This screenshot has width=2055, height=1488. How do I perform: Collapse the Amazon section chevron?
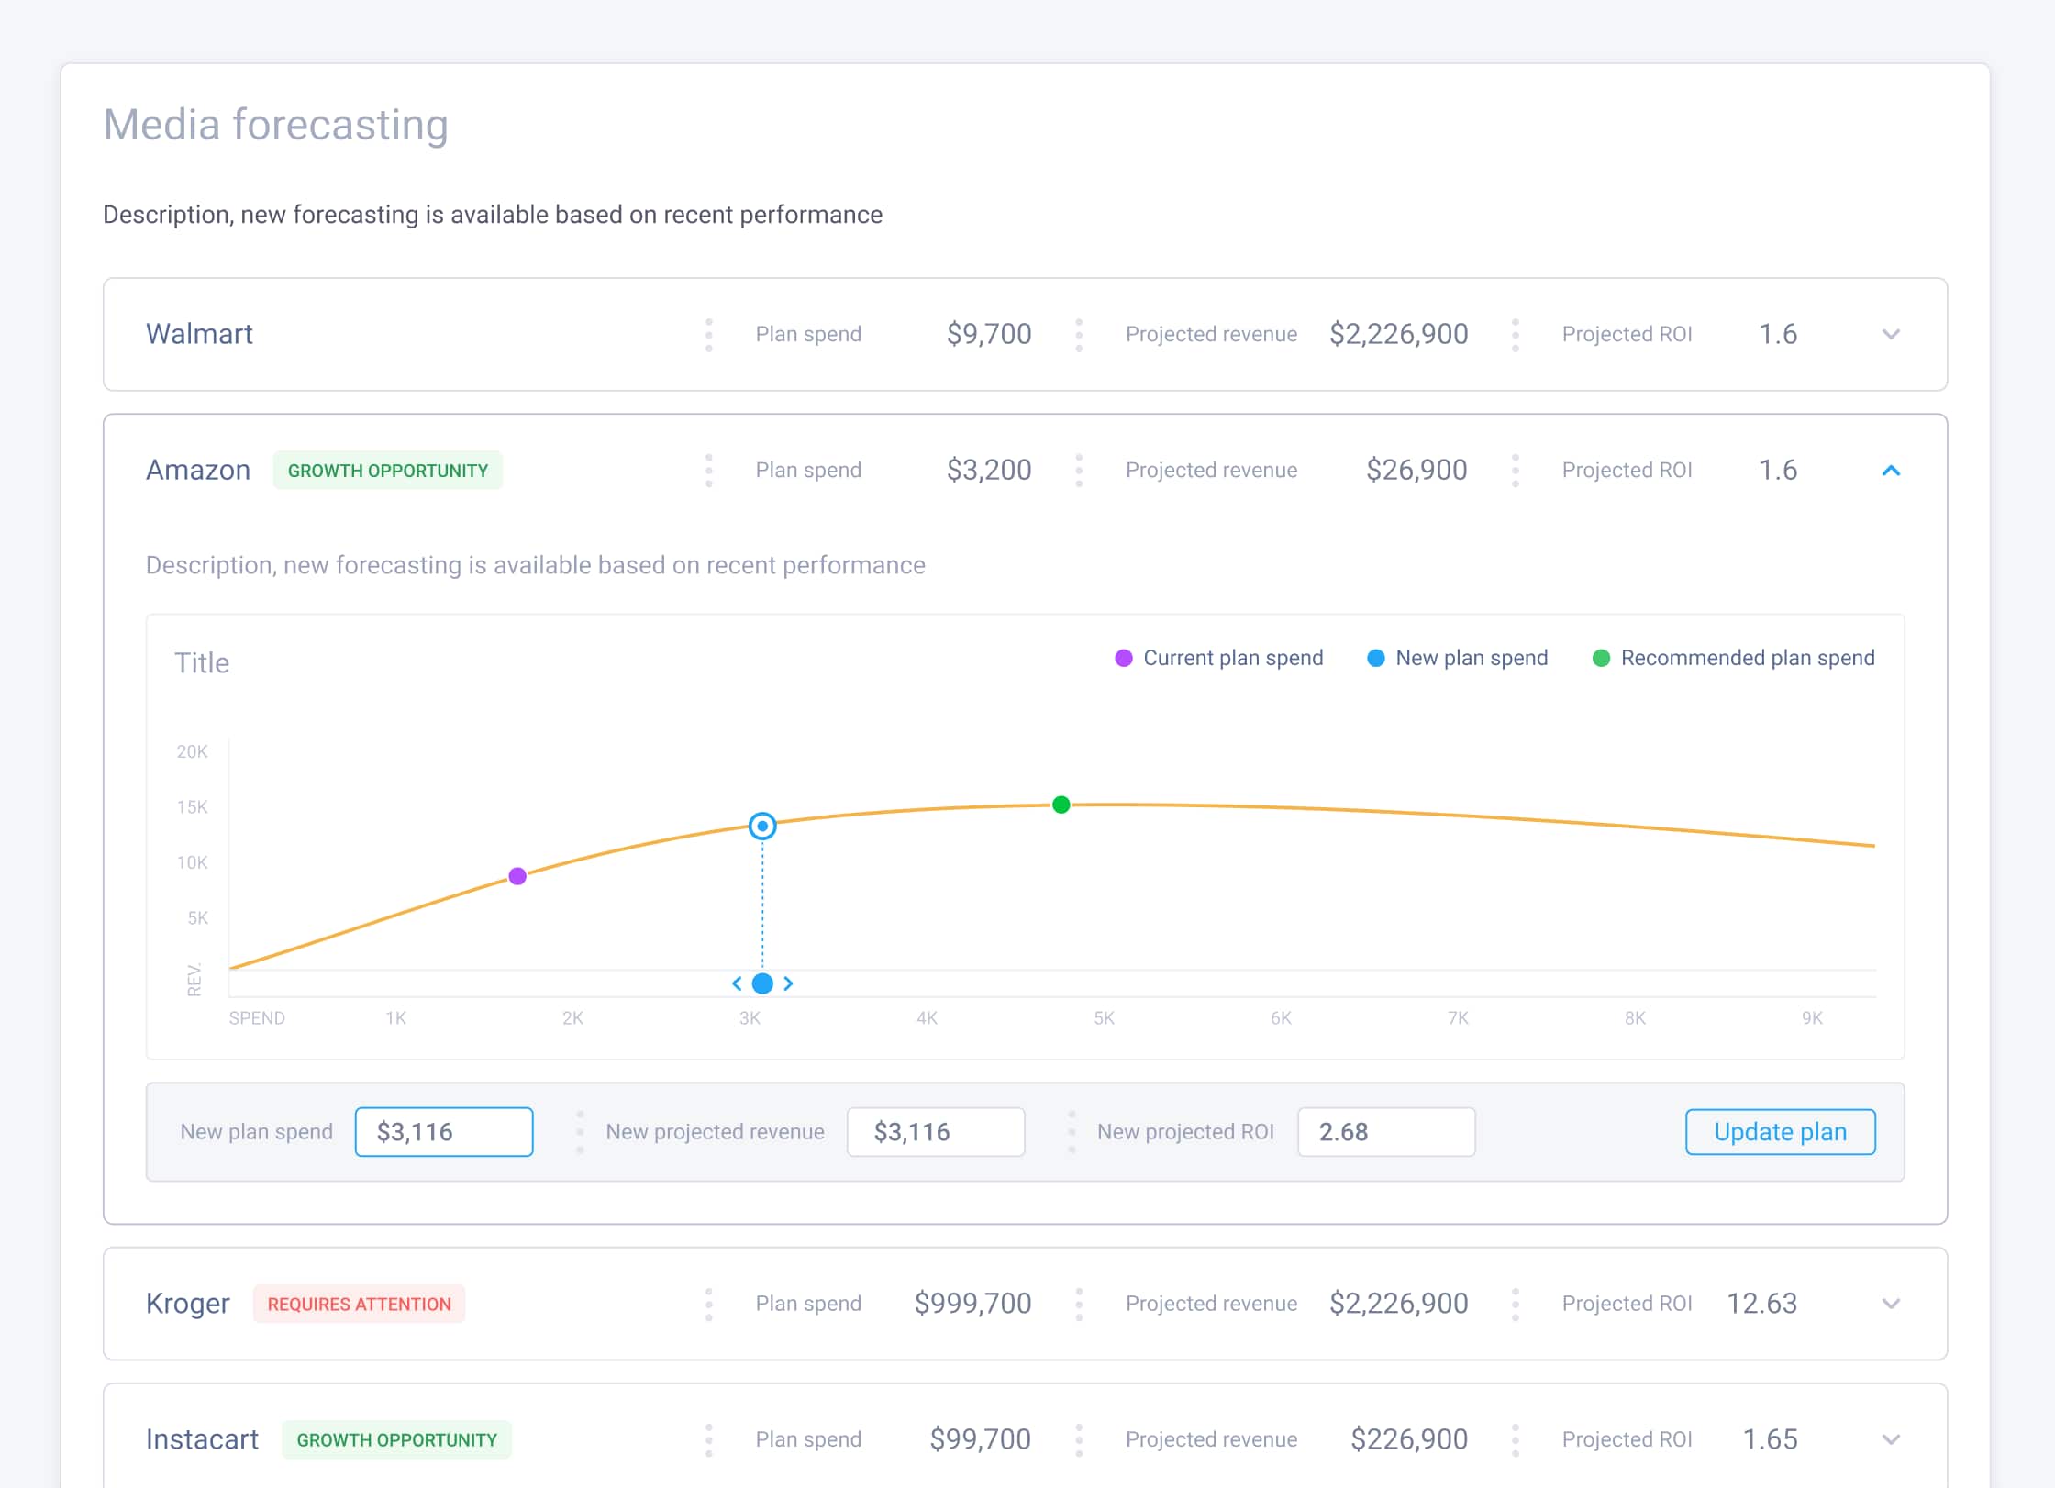(x=1891, y=471)
